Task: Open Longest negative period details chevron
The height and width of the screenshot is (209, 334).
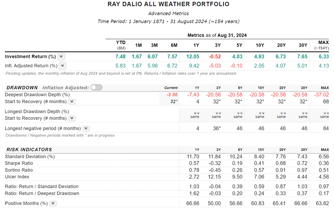Action: [x=86, y=129]
